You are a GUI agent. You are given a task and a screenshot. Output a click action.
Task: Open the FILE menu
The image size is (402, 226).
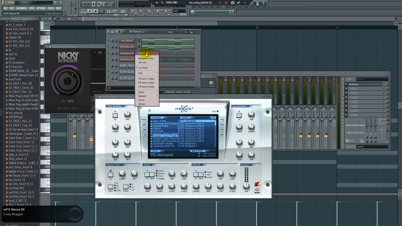[x=5, y=8]
